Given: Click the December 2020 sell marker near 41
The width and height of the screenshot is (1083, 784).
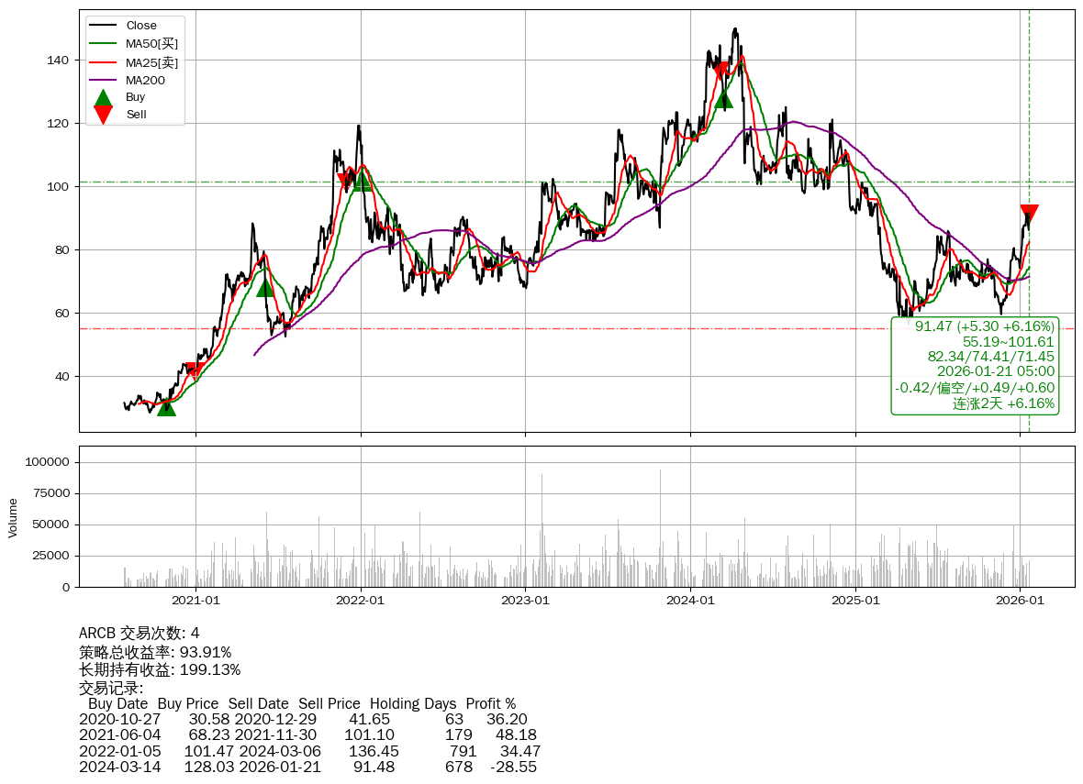Looking at the screenshot, I should [195, 371].
